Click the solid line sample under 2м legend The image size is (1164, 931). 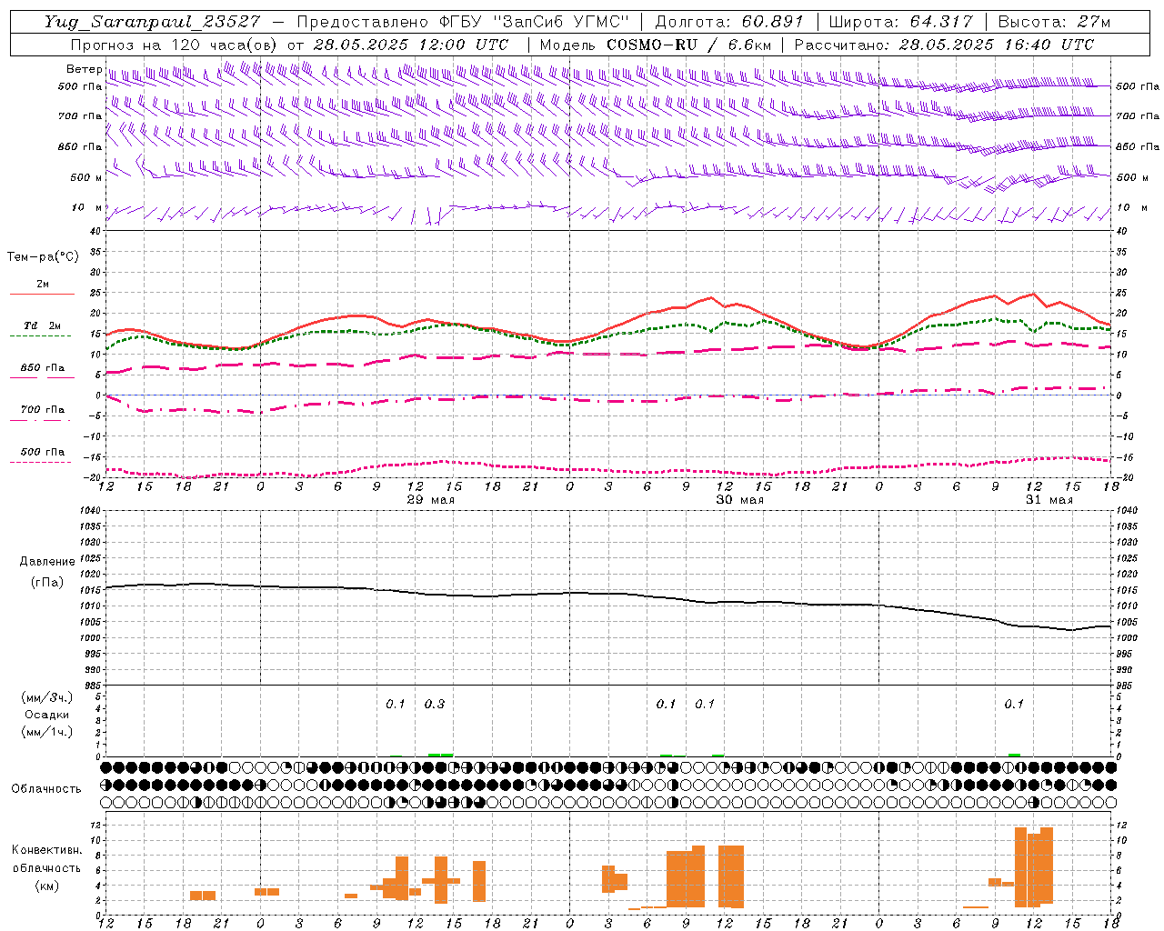[x=42, y=295]
